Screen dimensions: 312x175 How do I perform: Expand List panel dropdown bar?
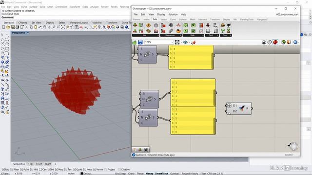(x=146, y=35)
